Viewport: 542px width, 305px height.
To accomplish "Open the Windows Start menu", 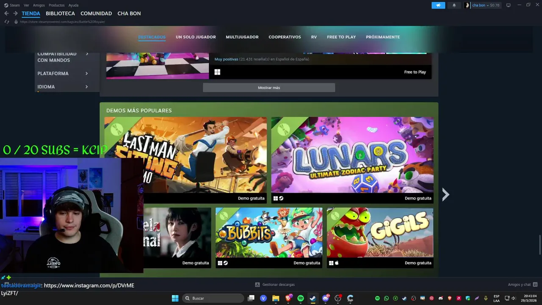I will tap(175, 298).
